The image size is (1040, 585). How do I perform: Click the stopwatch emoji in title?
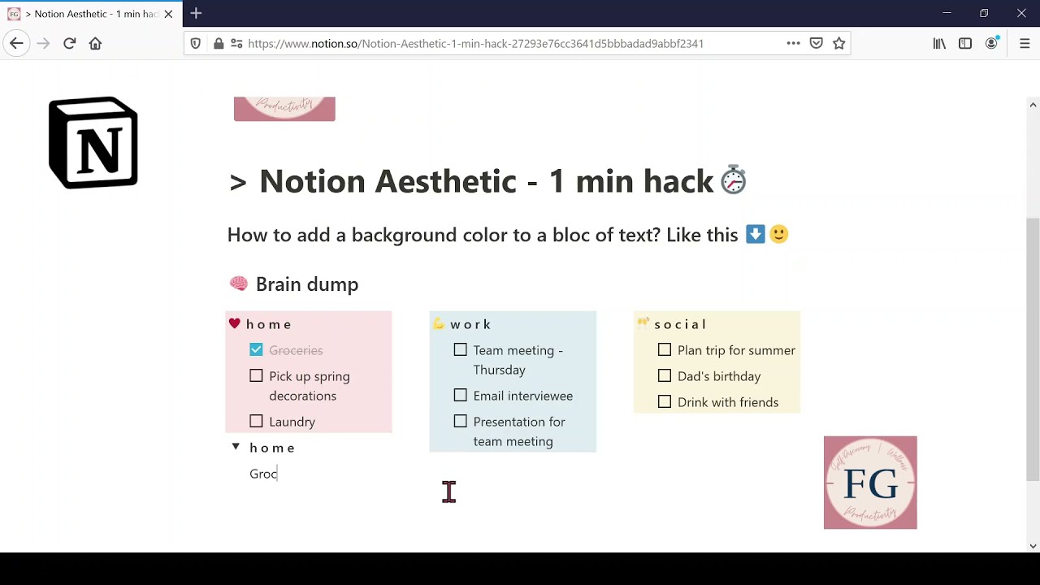(x=733, y=180)
